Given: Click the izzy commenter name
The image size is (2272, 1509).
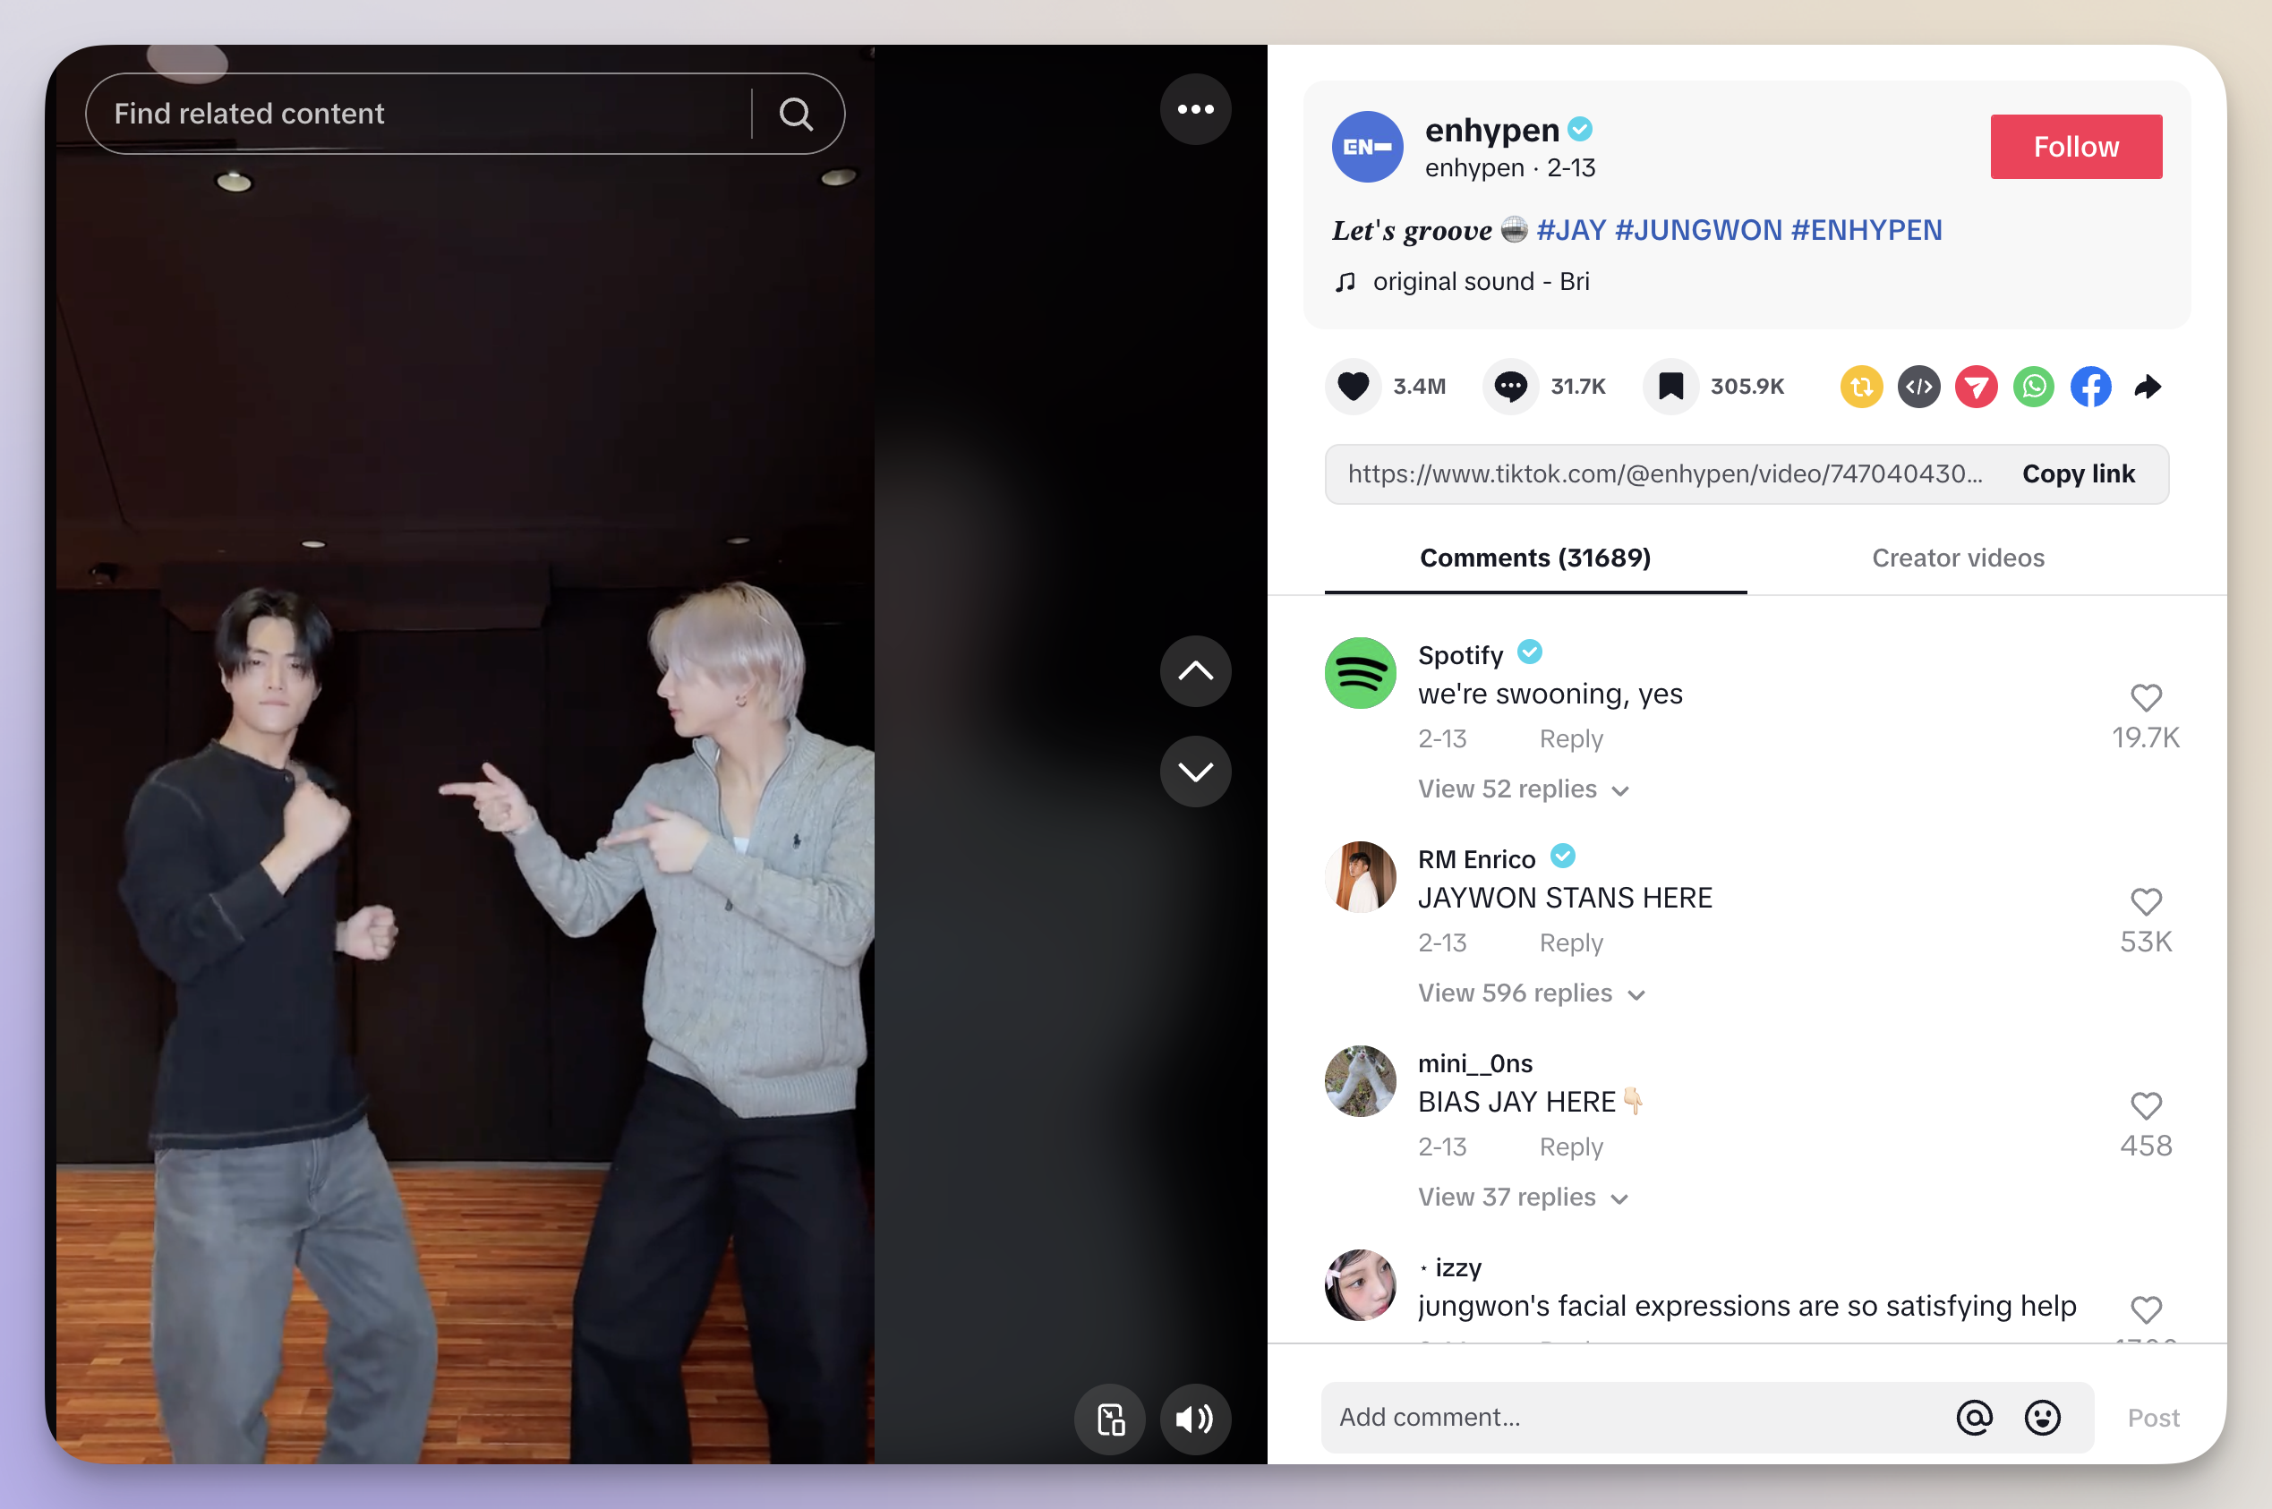Looking at the screenshot, I should [1451, 1267].
